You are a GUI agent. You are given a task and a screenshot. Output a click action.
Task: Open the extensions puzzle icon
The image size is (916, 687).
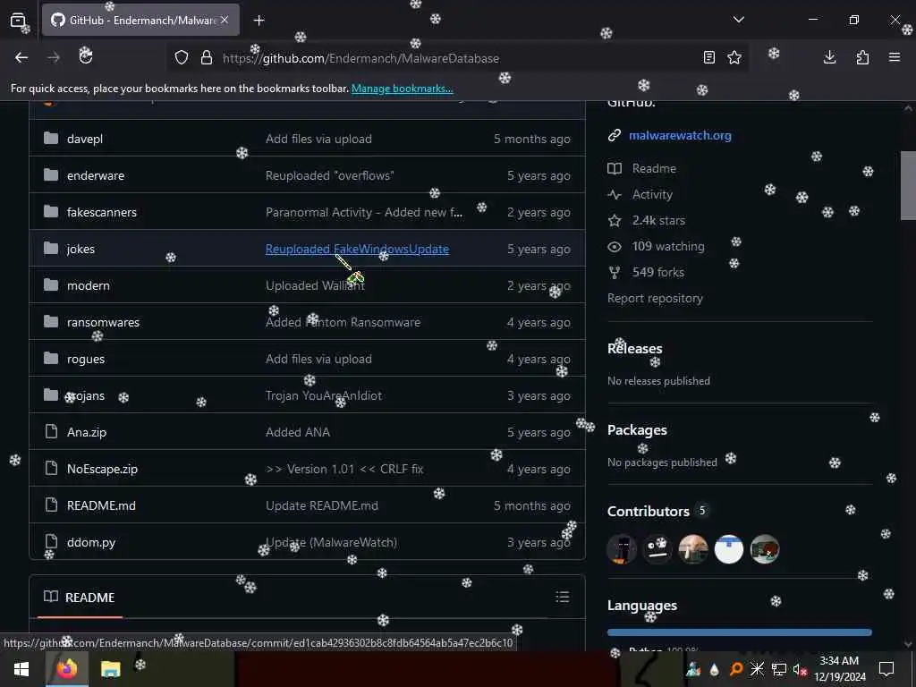click(862, 57)
